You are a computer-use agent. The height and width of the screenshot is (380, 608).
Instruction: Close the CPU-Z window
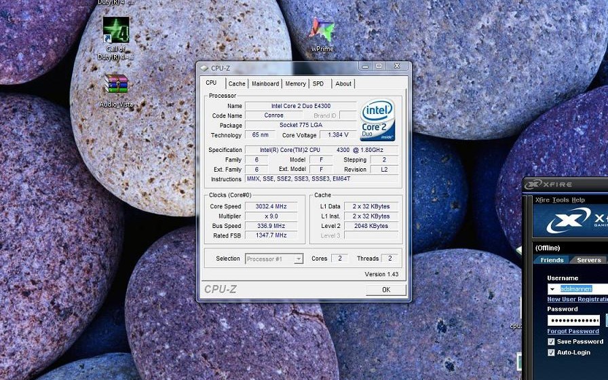[x=397, y=66]
